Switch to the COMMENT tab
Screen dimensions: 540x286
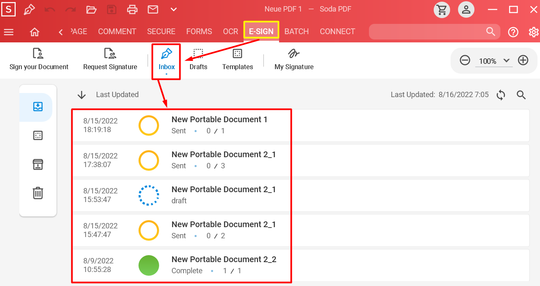click(x=117, y=32)
